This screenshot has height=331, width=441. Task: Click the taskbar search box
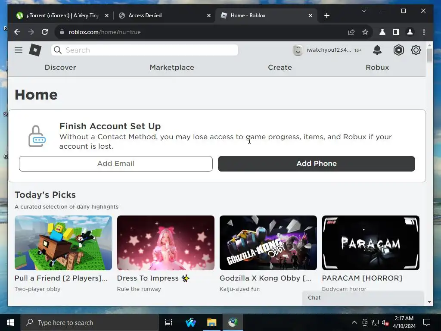pyautogui.click(x=90, y=322)
